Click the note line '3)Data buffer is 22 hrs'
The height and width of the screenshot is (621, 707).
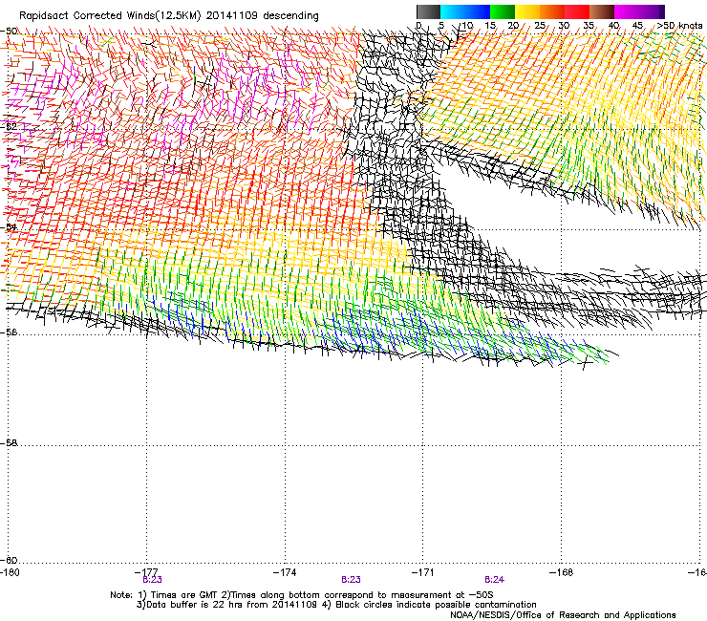[336, 605]
